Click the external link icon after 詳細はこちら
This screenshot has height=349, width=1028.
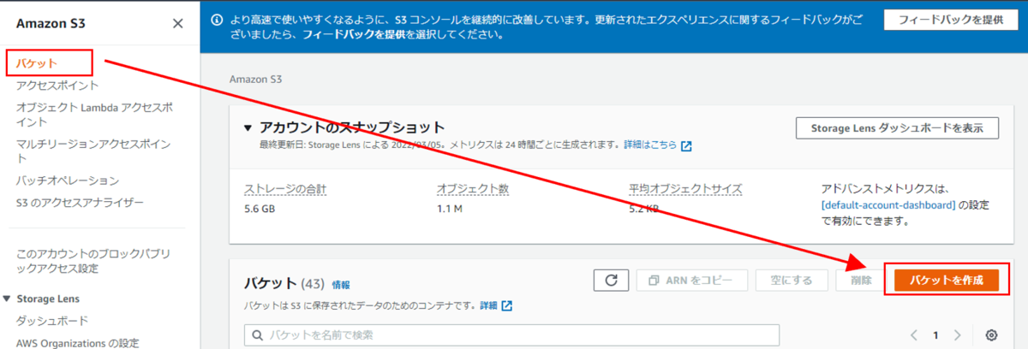(686, 145)
